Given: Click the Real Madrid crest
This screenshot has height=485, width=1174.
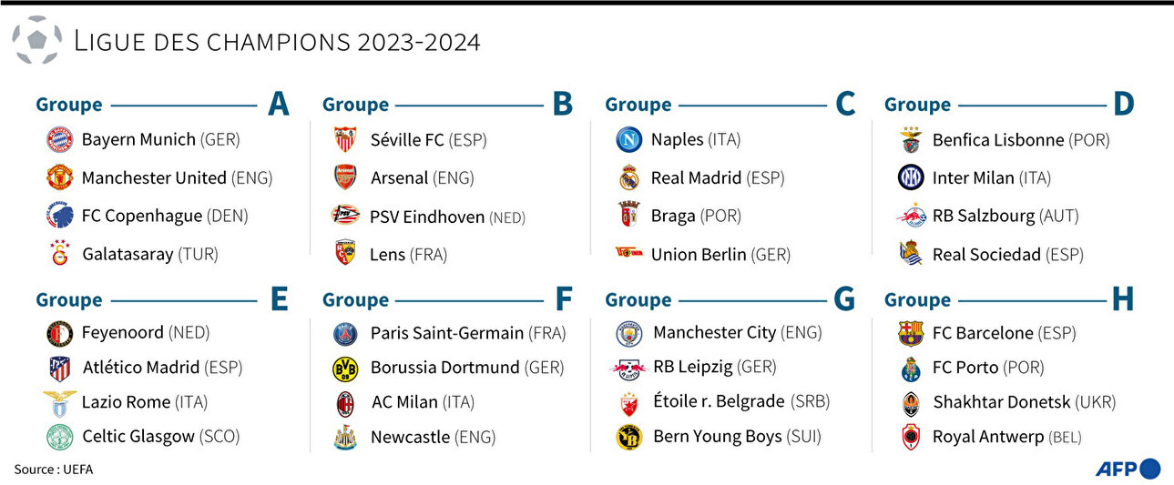Looking at the screenshot, I should (628, 177).
